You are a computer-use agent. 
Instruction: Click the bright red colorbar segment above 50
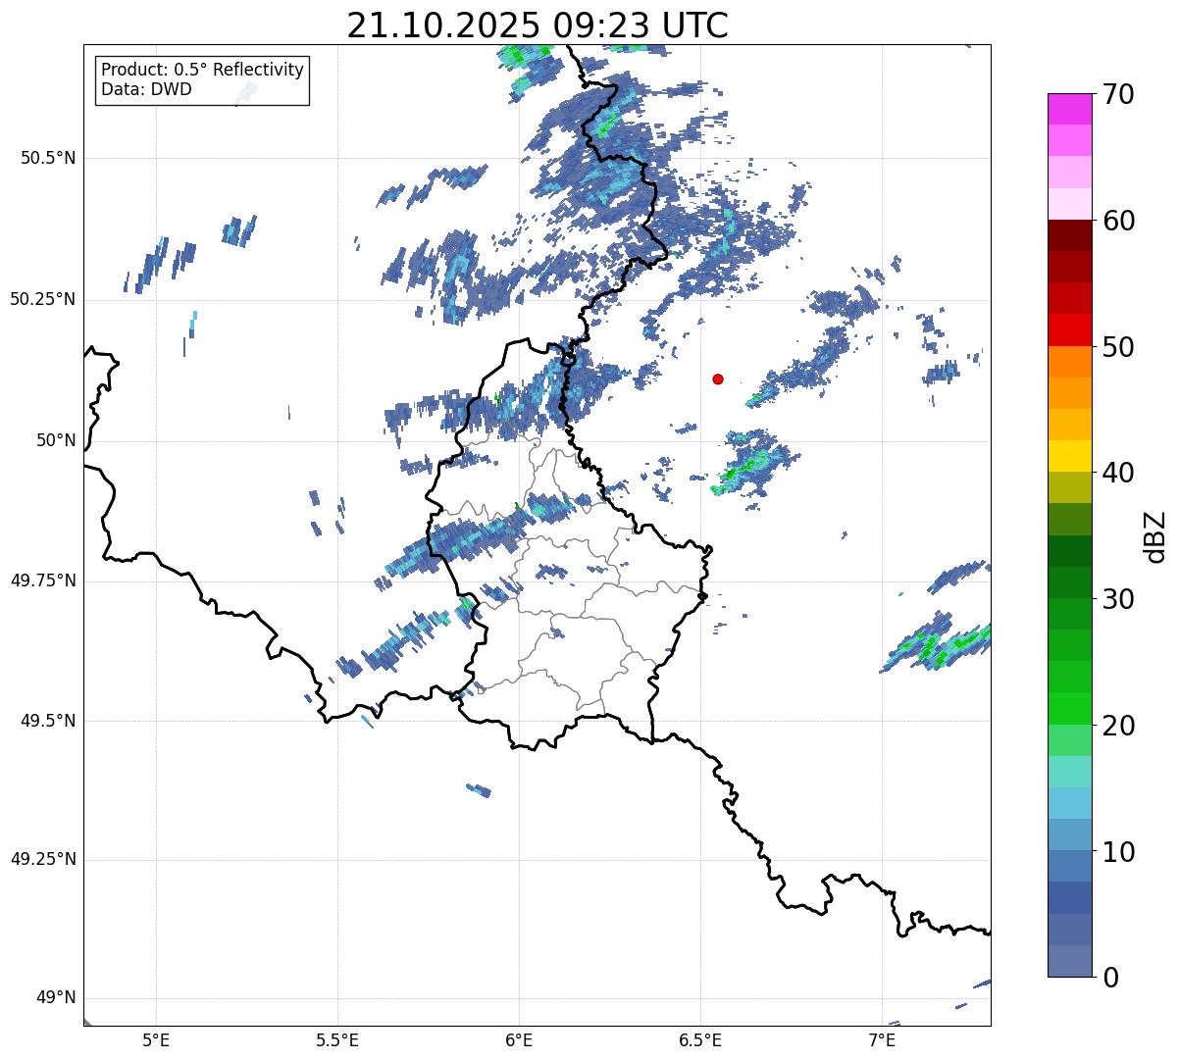point(1070,329)
